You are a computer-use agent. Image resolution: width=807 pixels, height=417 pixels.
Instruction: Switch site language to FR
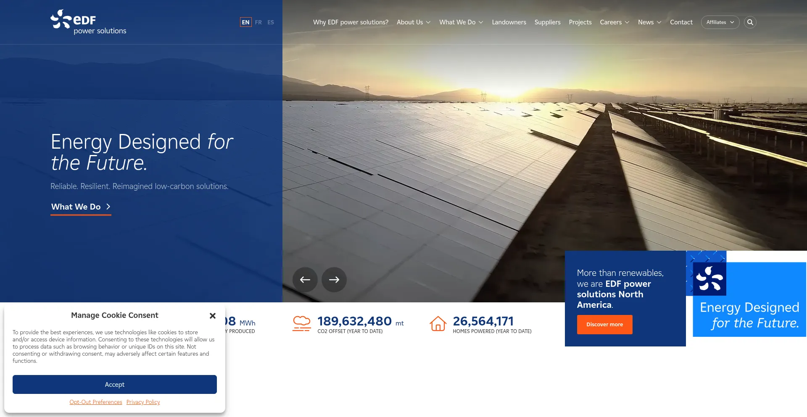point(258,22)
